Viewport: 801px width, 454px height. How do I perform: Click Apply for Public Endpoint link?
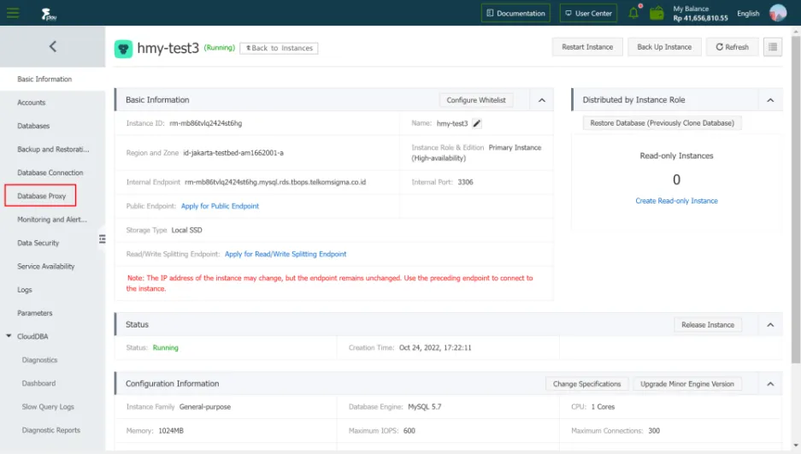(220, 206)
